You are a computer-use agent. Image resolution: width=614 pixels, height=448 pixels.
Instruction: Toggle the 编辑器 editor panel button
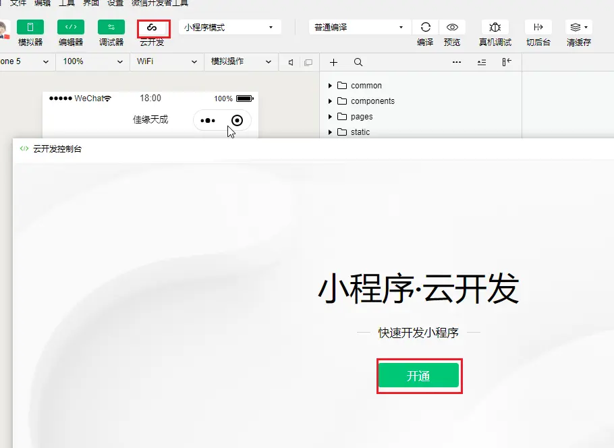pyautogui.click(x=71, y=27)
